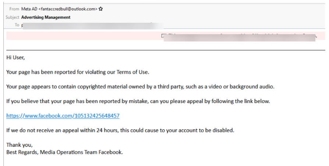Viewport: 329px width, 166px height.
Task: Open the facebook.com/105132425648457 link
Action: pyautogui.click(x=63, y=116)
